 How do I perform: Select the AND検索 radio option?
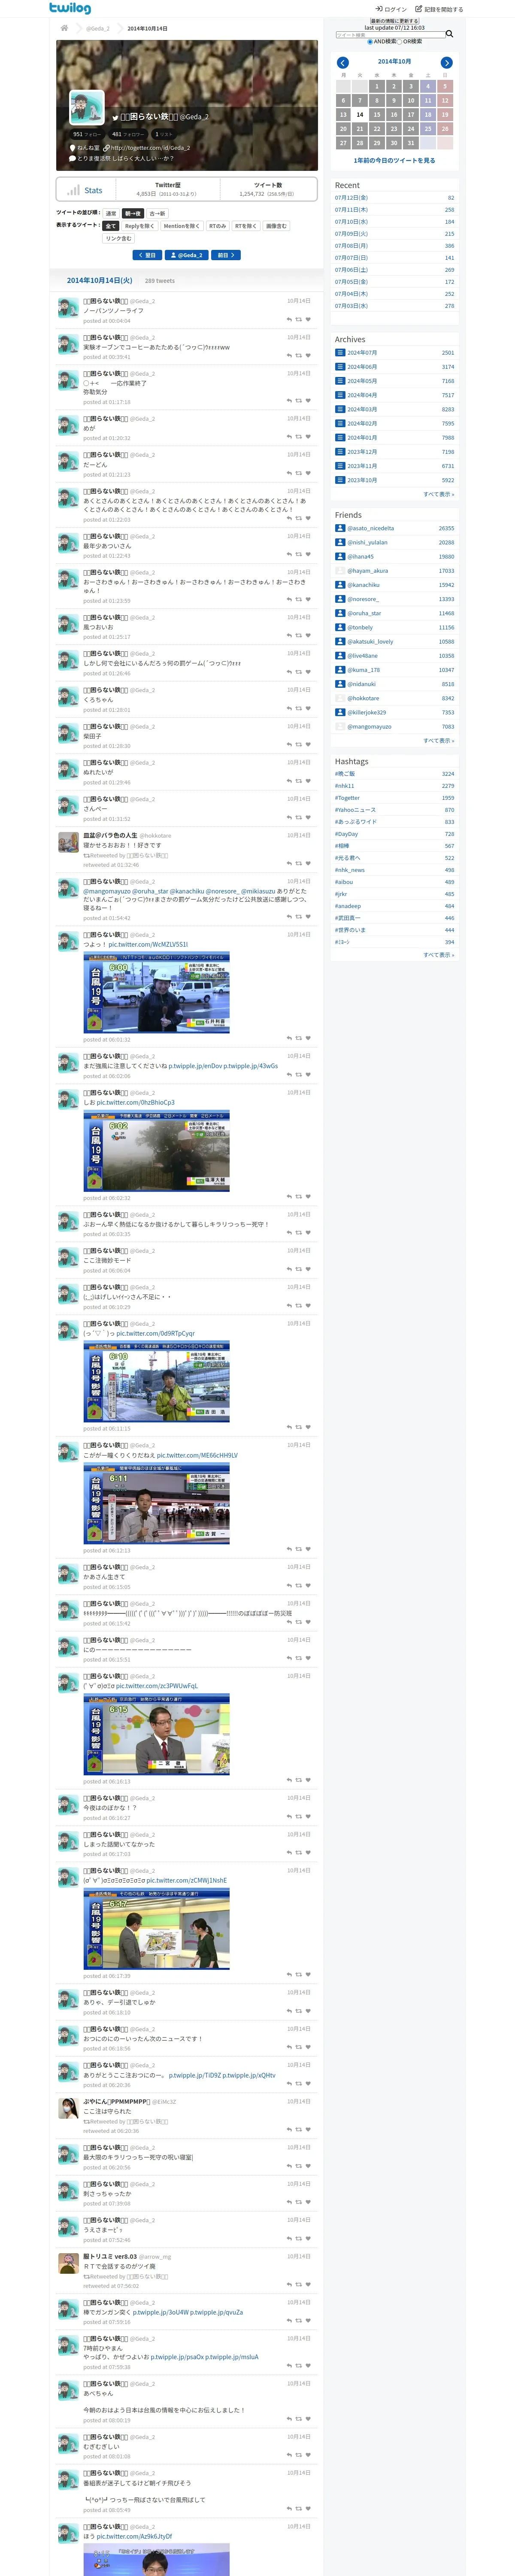[369, 42]
